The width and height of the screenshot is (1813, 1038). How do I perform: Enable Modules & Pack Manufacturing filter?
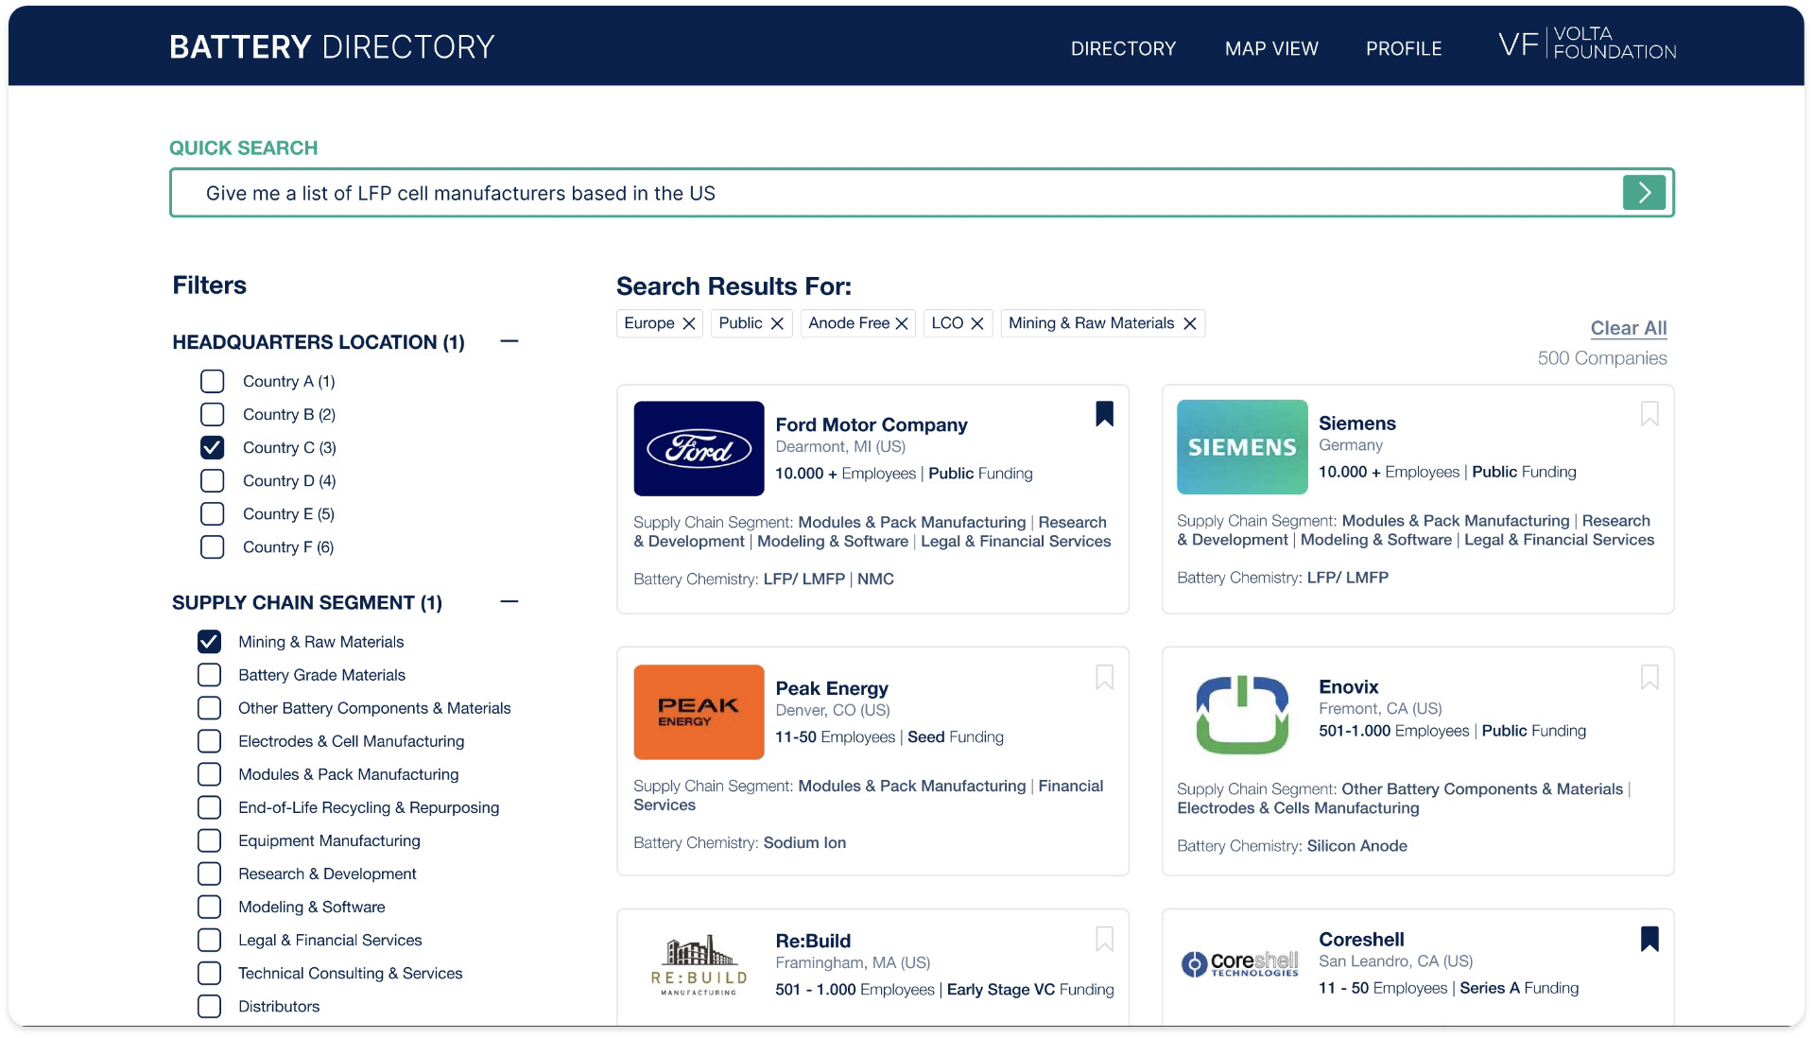[x=209, y=774]
